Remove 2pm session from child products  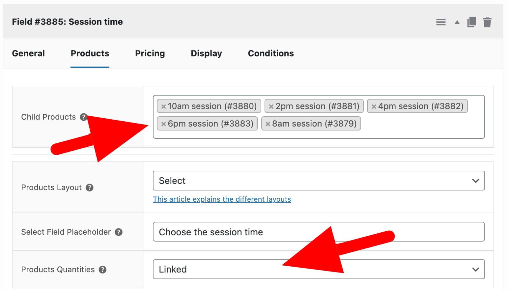pos(271,106)
